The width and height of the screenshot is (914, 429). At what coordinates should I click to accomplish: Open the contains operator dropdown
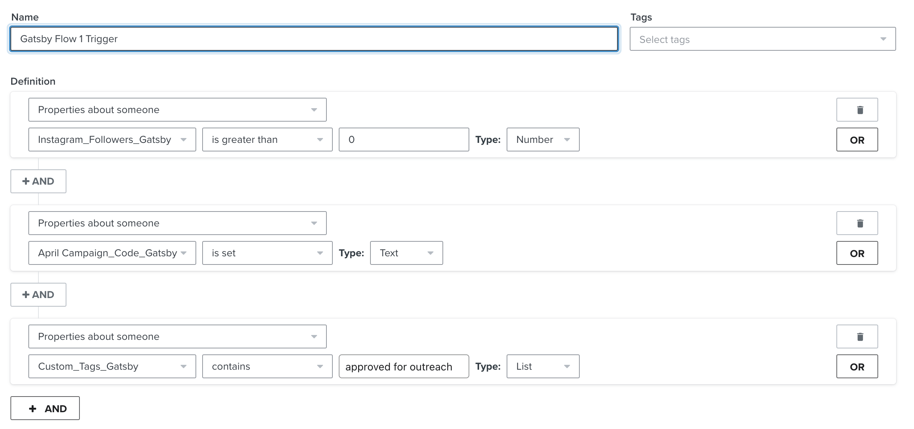click(267, 366)
